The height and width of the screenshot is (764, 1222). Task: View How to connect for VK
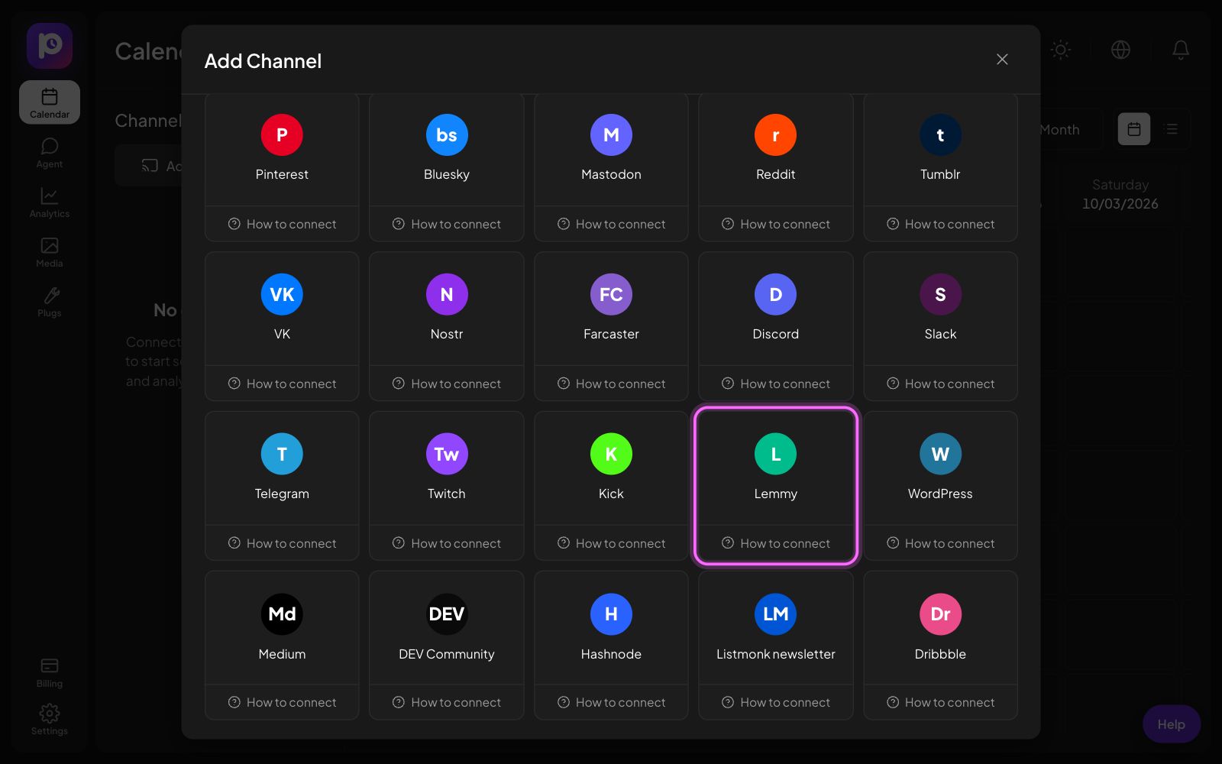[282, 384]
